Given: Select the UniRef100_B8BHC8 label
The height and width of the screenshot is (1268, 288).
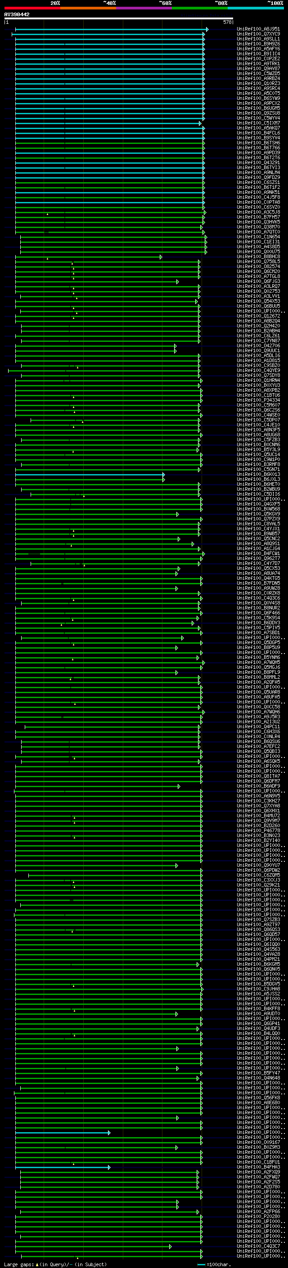Looking at the screenshot, I should (258, 256).
